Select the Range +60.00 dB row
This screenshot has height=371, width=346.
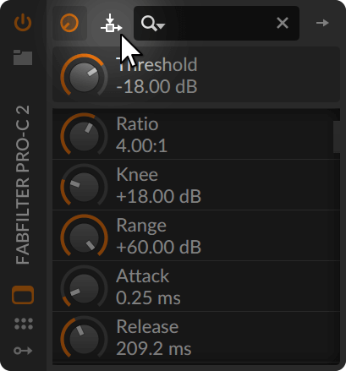click(x=196, y=236)
